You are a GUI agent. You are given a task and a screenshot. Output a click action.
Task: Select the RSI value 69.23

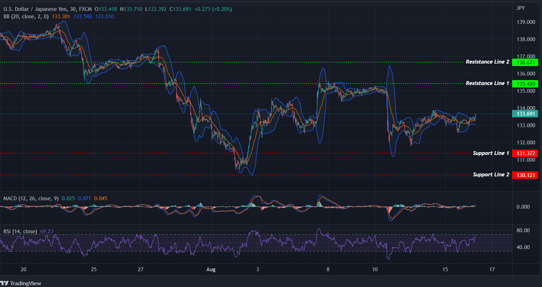coord(46,231)
